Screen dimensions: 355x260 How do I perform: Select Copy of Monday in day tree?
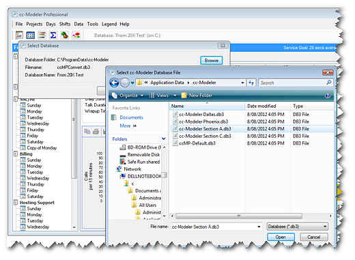[x=42, y=148]
